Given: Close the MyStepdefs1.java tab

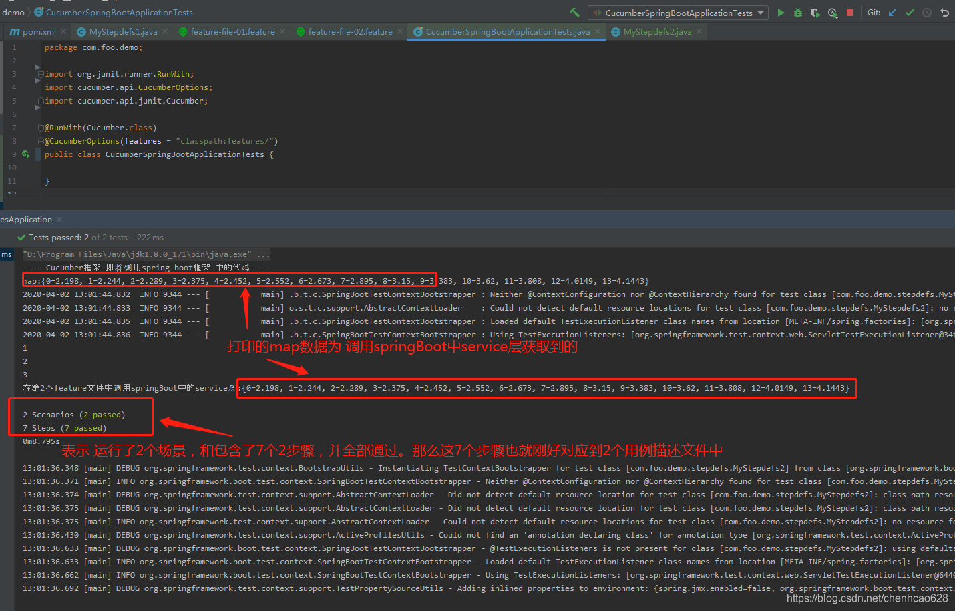Looking at the screenshot, I should [165, 31].
